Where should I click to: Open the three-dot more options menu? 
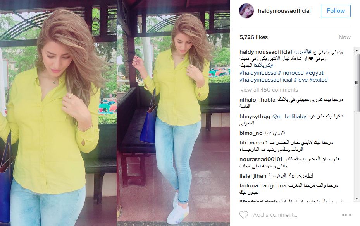pos(346,215)
